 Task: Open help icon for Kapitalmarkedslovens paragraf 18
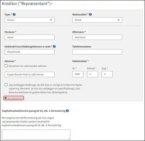point(67,111)
